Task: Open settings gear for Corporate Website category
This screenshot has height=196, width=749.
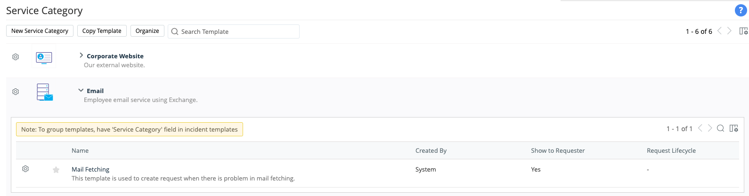Action: [x=16, y=57]
